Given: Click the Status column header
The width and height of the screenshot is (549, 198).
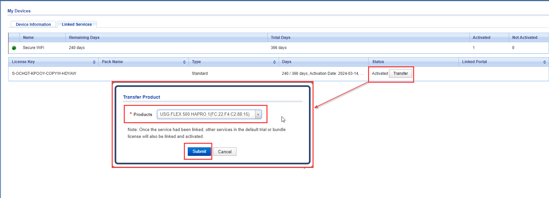Looking at the screenshot, I should (x=378, y=62).
